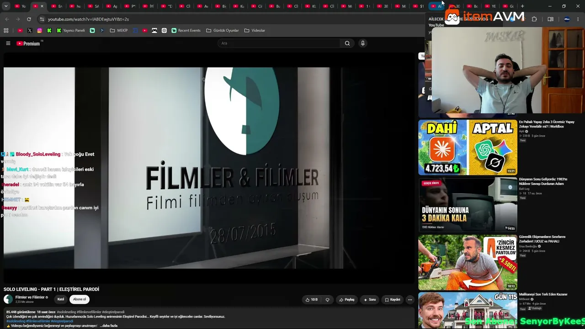Expand the Videolar bookmarks folder

pos(255,31)
